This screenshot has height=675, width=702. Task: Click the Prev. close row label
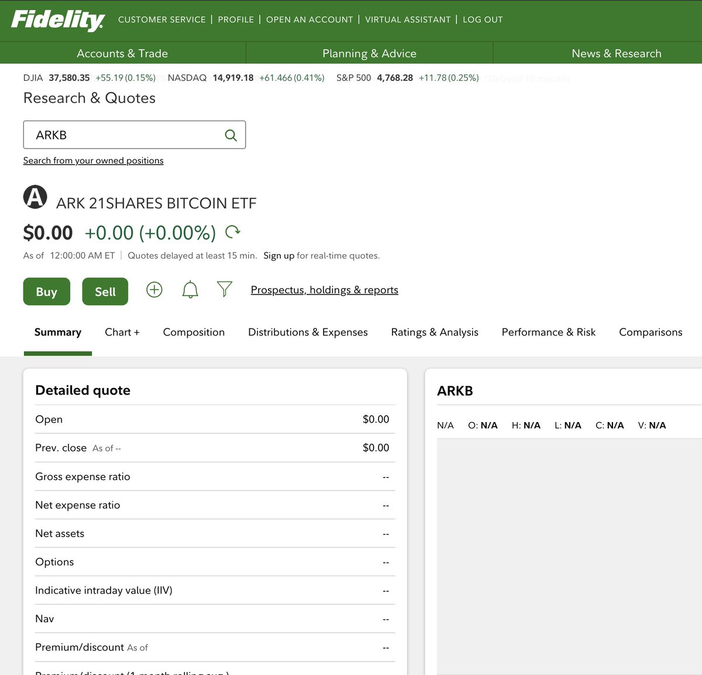pyautogui.click(x=61, y=448)
